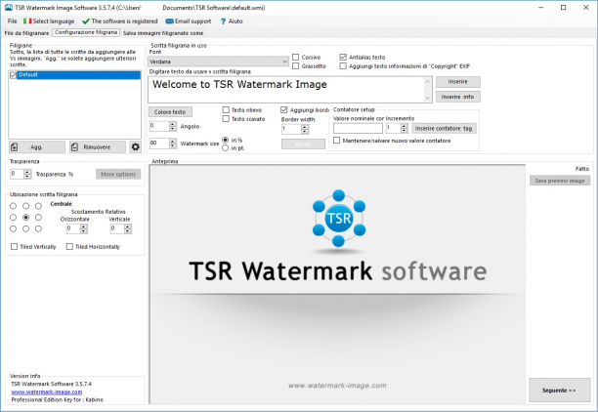Select the top-left position radio button
598x412 pixels.
coord(14,206)
